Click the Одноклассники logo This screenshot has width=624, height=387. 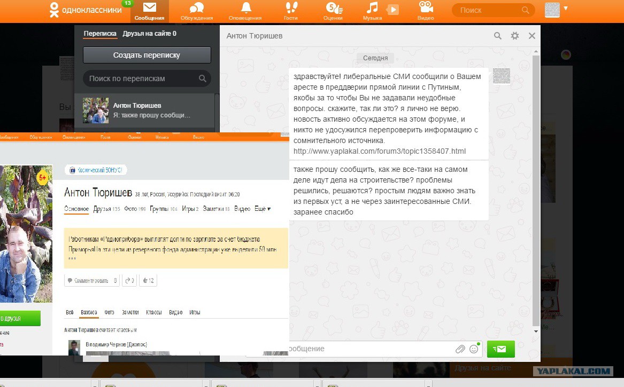(x=86, y=10)
